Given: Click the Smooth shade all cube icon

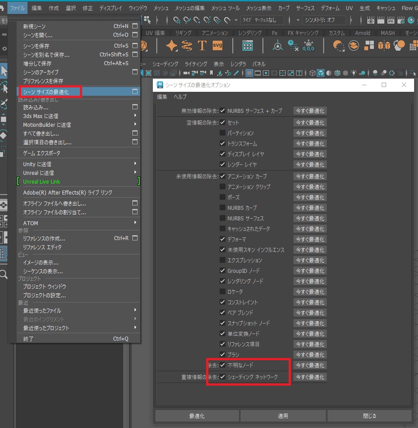Looking at the screenshot, I should [321, 73].
